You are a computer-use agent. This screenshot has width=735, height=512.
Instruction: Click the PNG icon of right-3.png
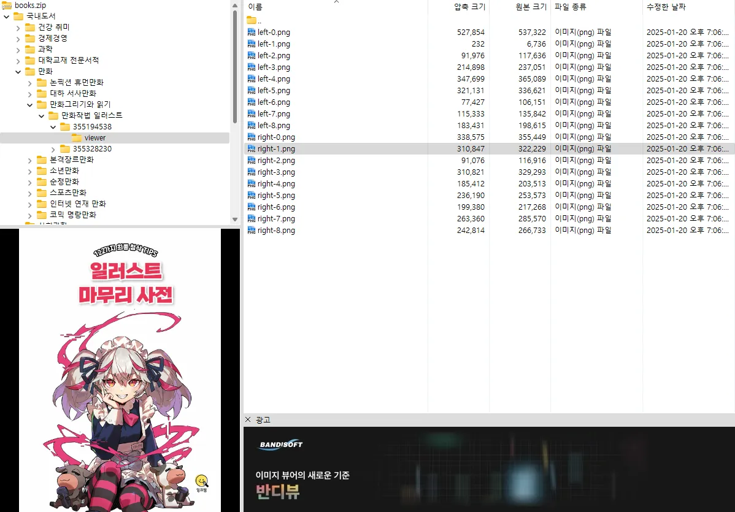251,172
